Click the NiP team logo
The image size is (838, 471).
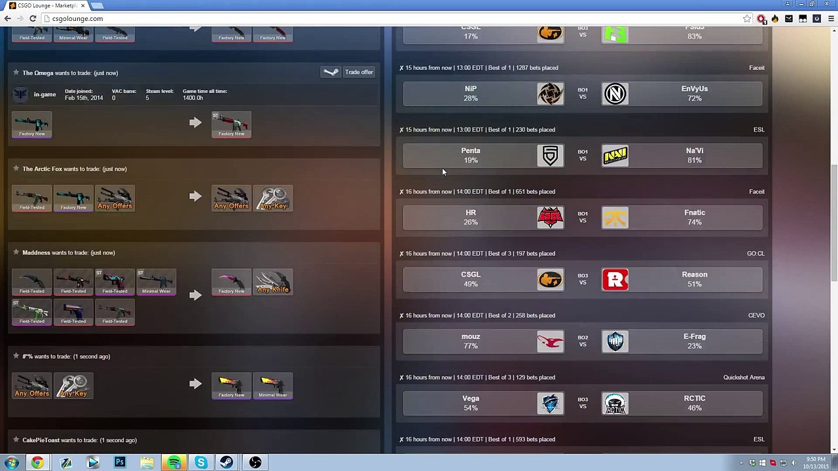click(551, 94)
